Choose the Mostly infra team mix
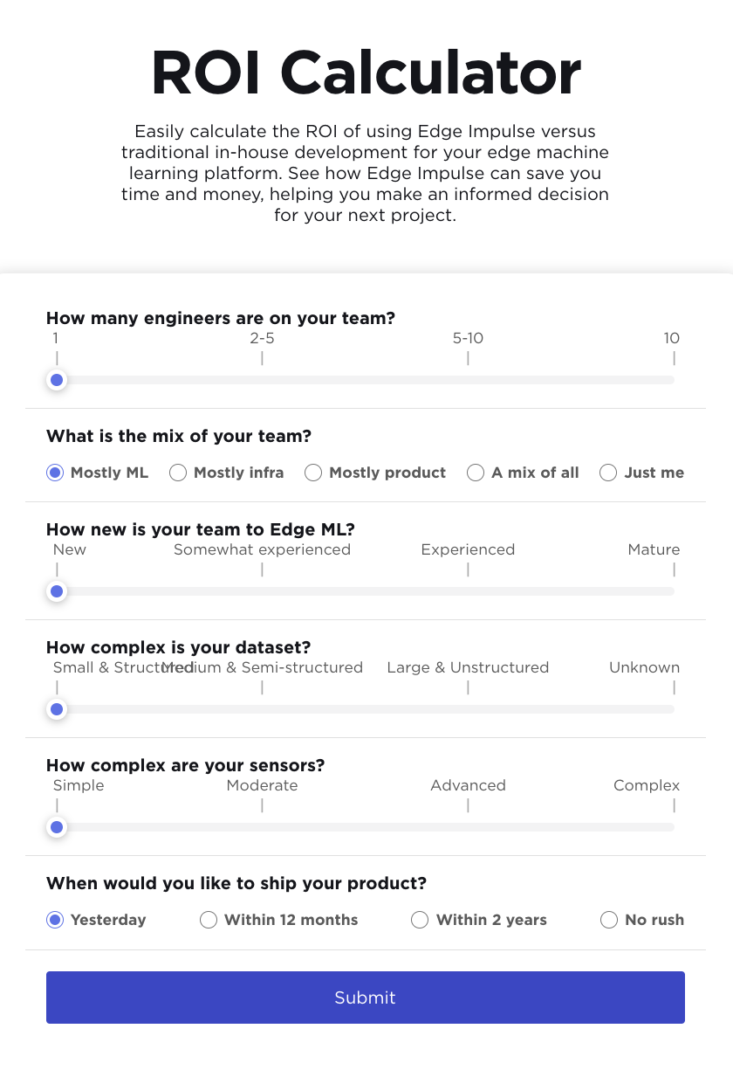This screenshot has height=1070, width=733. (178, 473)
